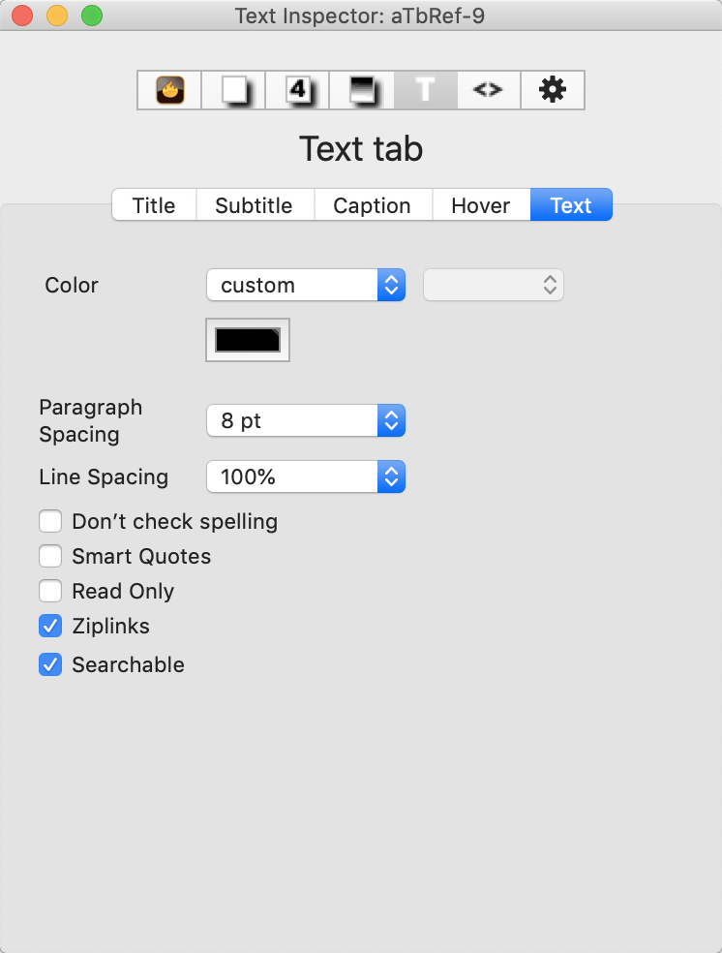Enable Don't check spelling
The image size is (722, 953).
[x=50, y=521]
